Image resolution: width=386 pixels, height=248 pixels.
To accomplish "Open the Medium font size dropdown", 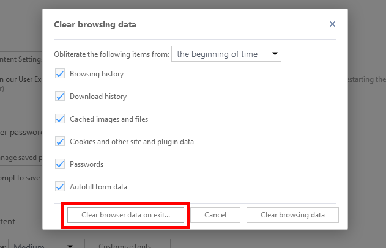I will pos(43,246).
